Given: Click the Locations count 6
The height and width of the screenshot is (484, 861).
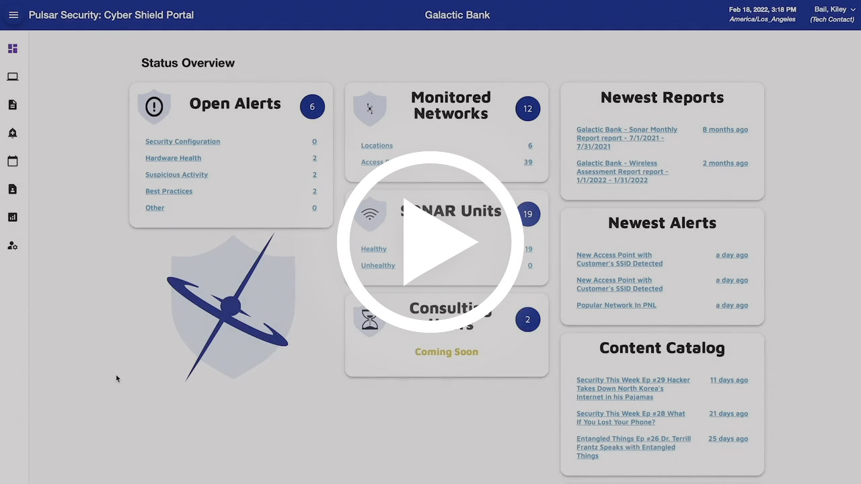Looking at the screenshot, I should [x=530, y=145].
